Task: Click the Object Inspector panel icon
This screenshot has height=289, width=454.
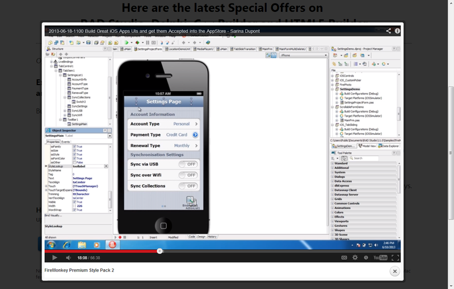Action: (48, 130)
